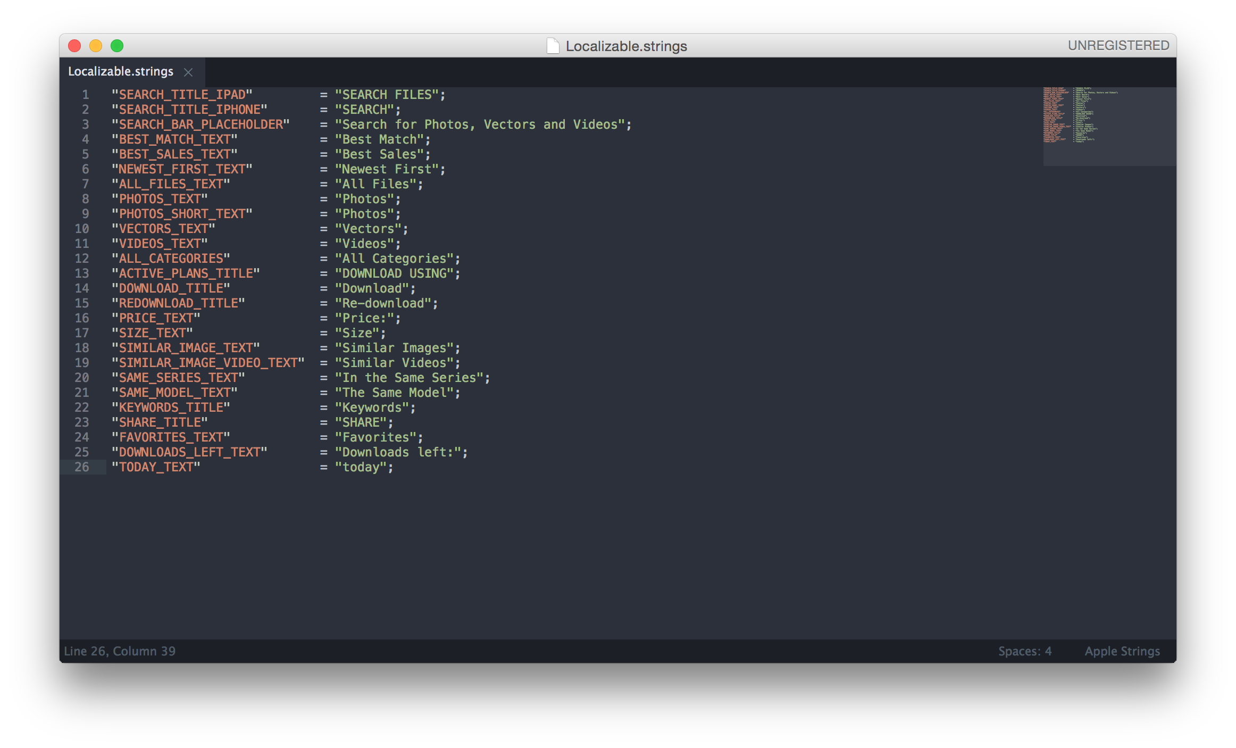Close the Localizable.strings tab
Screen dimensions: 1236x748
point(188,72)
